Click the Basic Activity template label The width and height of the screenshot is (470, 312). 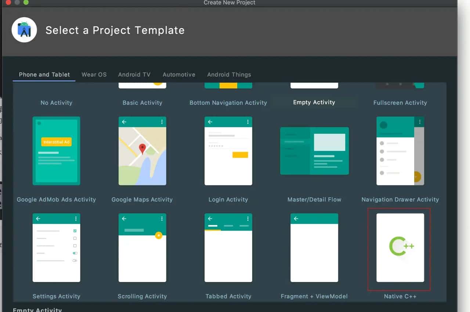[x=142, y=103]
